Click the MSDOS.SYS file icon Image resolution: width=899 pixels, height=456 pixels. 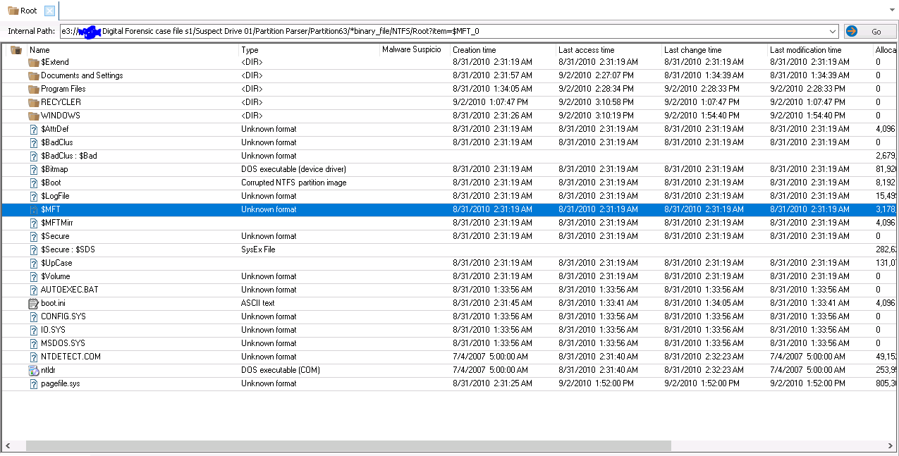pyautogui.click(x=33, y=343)
